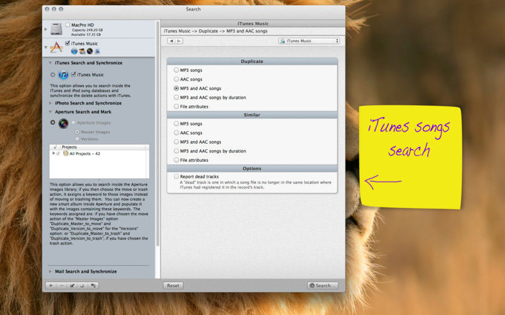Untick iTunes Music checkbox under Search and Synchronize
The image size is (505, 315).
tap(73, 74)
